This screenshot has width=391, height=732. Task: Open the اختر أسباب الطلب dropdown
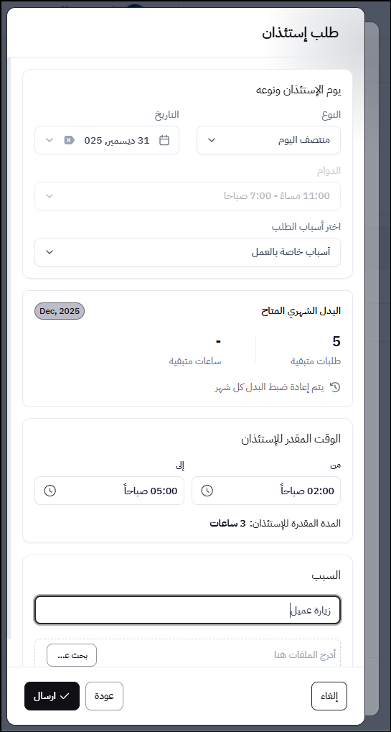coord(187,252)
